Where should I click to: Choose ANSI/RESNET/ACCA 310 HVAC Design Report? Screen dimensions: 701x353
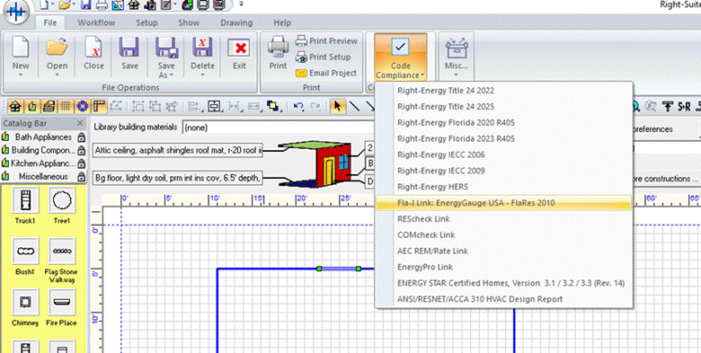(x=503, y=299)
